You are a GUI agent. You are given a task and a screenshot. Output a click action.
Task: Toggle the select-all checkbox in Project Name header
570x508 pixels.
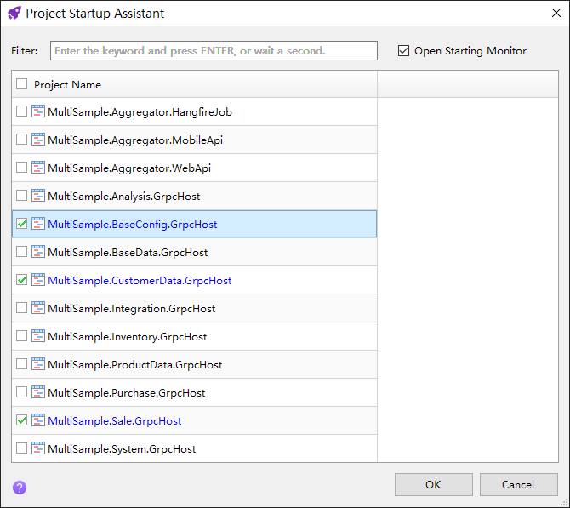(22, 84)
